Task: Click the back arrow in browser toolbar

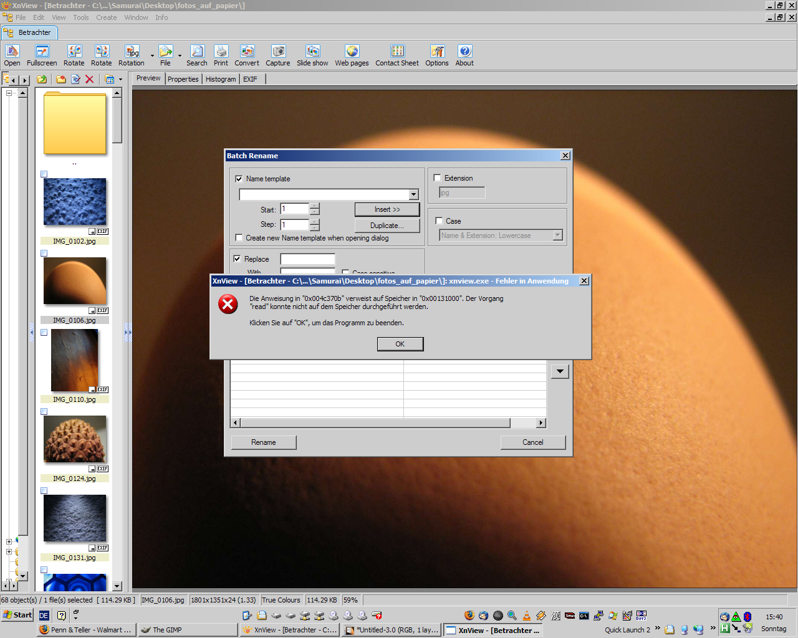Action: tap(12, 80)
